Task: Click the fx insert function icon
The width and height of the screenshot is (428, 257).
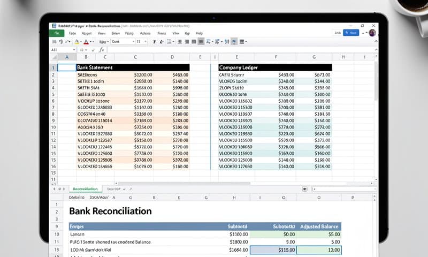Action: pyautogui.click(x=102, y=50)
